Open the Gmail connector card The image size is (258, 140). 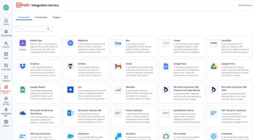[134, 70]
